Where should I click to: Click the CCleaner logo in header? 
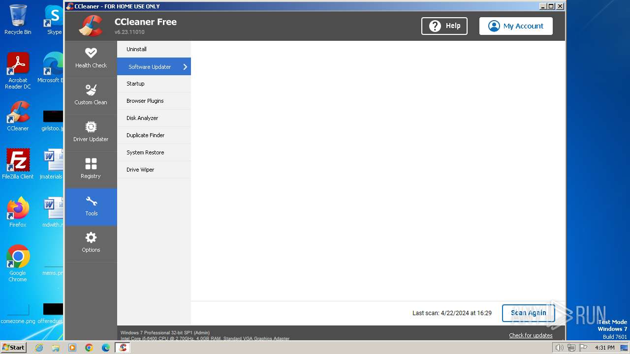click(x=91, y=26)
